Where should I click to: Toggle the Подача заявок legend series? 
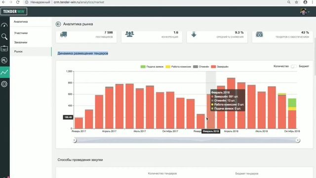pyautogui.click(x=152, y=67)
